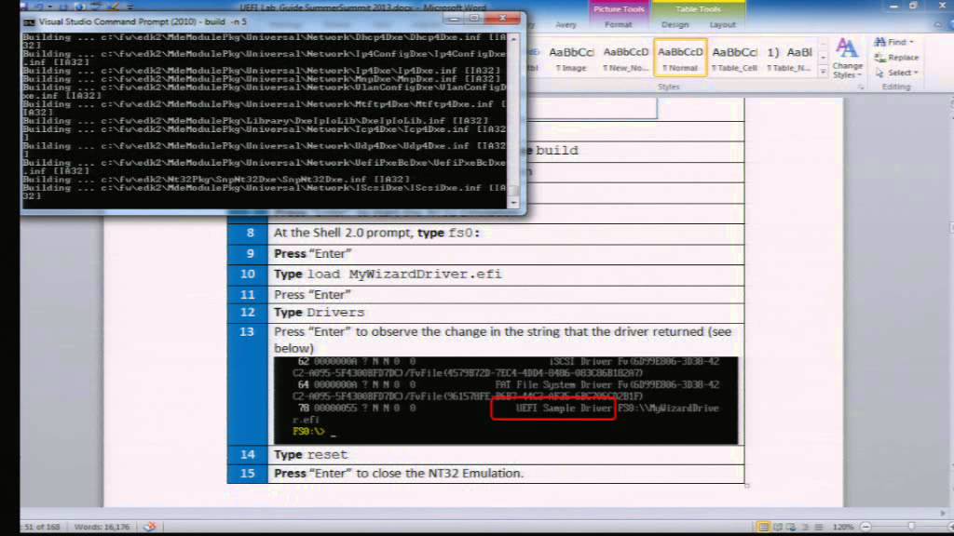Click the word reset in step 14
This screenshot has height=536, width=954.
tap(327, 454)
